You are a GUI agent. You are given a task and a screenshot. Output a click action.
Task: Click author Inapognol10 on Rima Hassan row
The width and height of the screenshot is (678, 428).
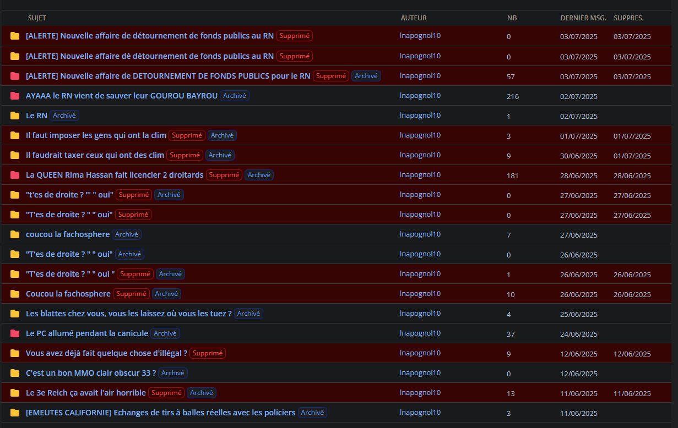point(420,175)
